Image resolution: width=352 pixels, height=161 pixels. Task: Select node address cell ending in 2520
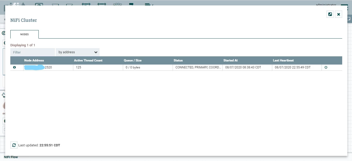click(48, 67)
